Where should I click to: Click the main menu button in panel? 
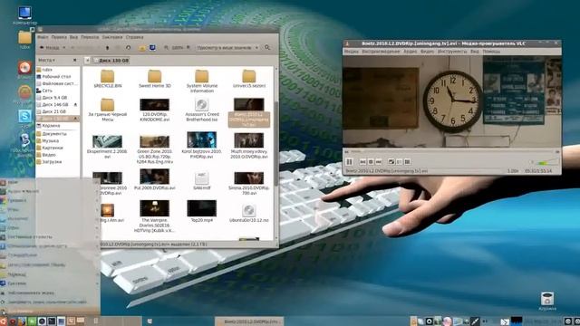3,321
